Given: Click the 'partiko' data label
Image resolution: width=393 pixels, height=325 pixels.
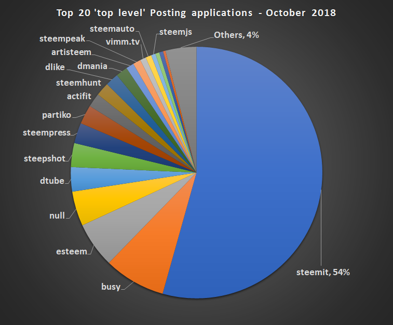Looking at the screenshot, I should (x=57, y=115).
